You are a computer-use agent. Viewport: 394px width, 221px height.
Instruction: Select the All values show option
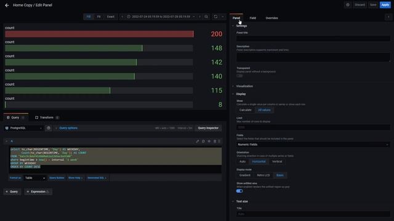click(x=264, y=110)
